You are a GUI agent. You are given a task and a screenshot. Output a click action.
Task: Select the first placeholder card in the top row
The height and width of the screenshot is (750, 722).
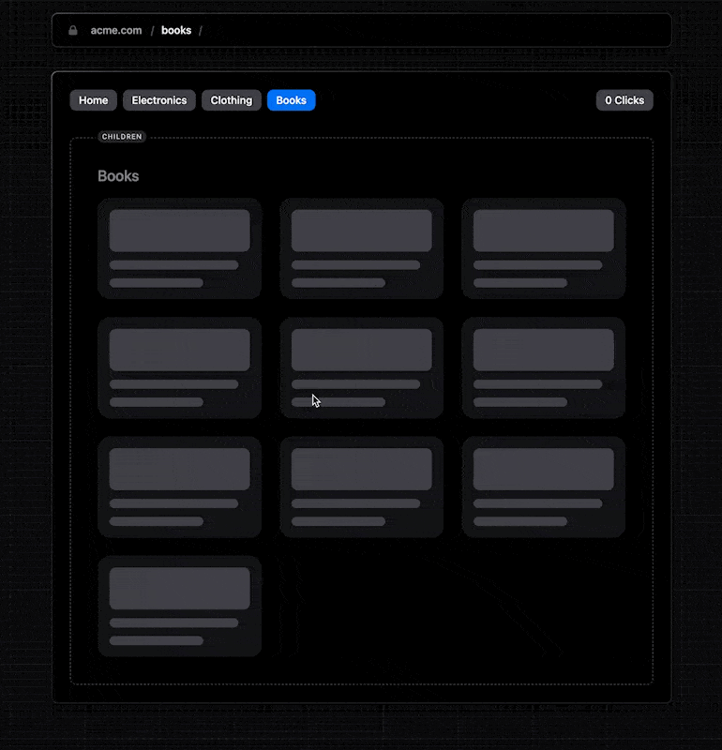click(179, 248)
